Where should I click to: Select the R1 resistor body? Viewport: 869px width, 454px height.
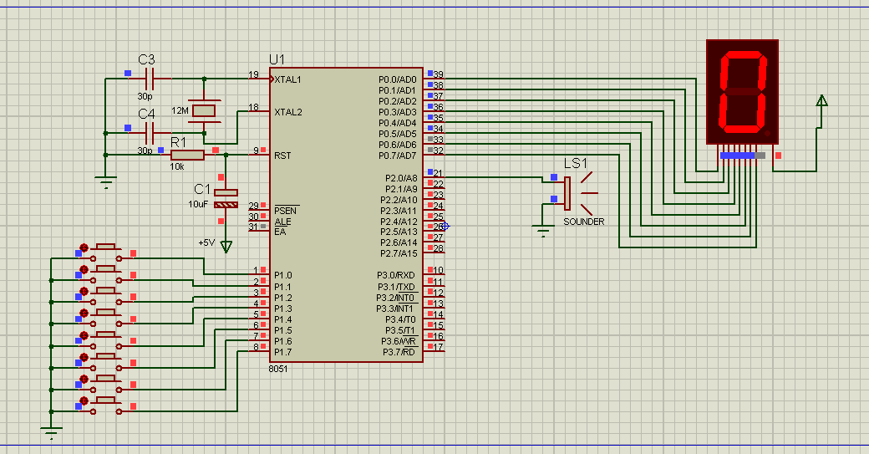point(187,156)
